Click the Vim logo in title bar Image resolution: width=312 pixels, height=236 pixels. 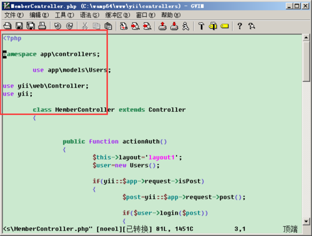click(7, 6)
